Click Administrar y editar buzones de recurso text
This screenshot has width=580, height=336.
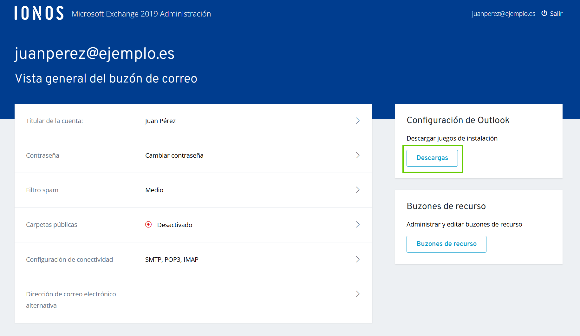pyautogui.click(x=464, y=224)
